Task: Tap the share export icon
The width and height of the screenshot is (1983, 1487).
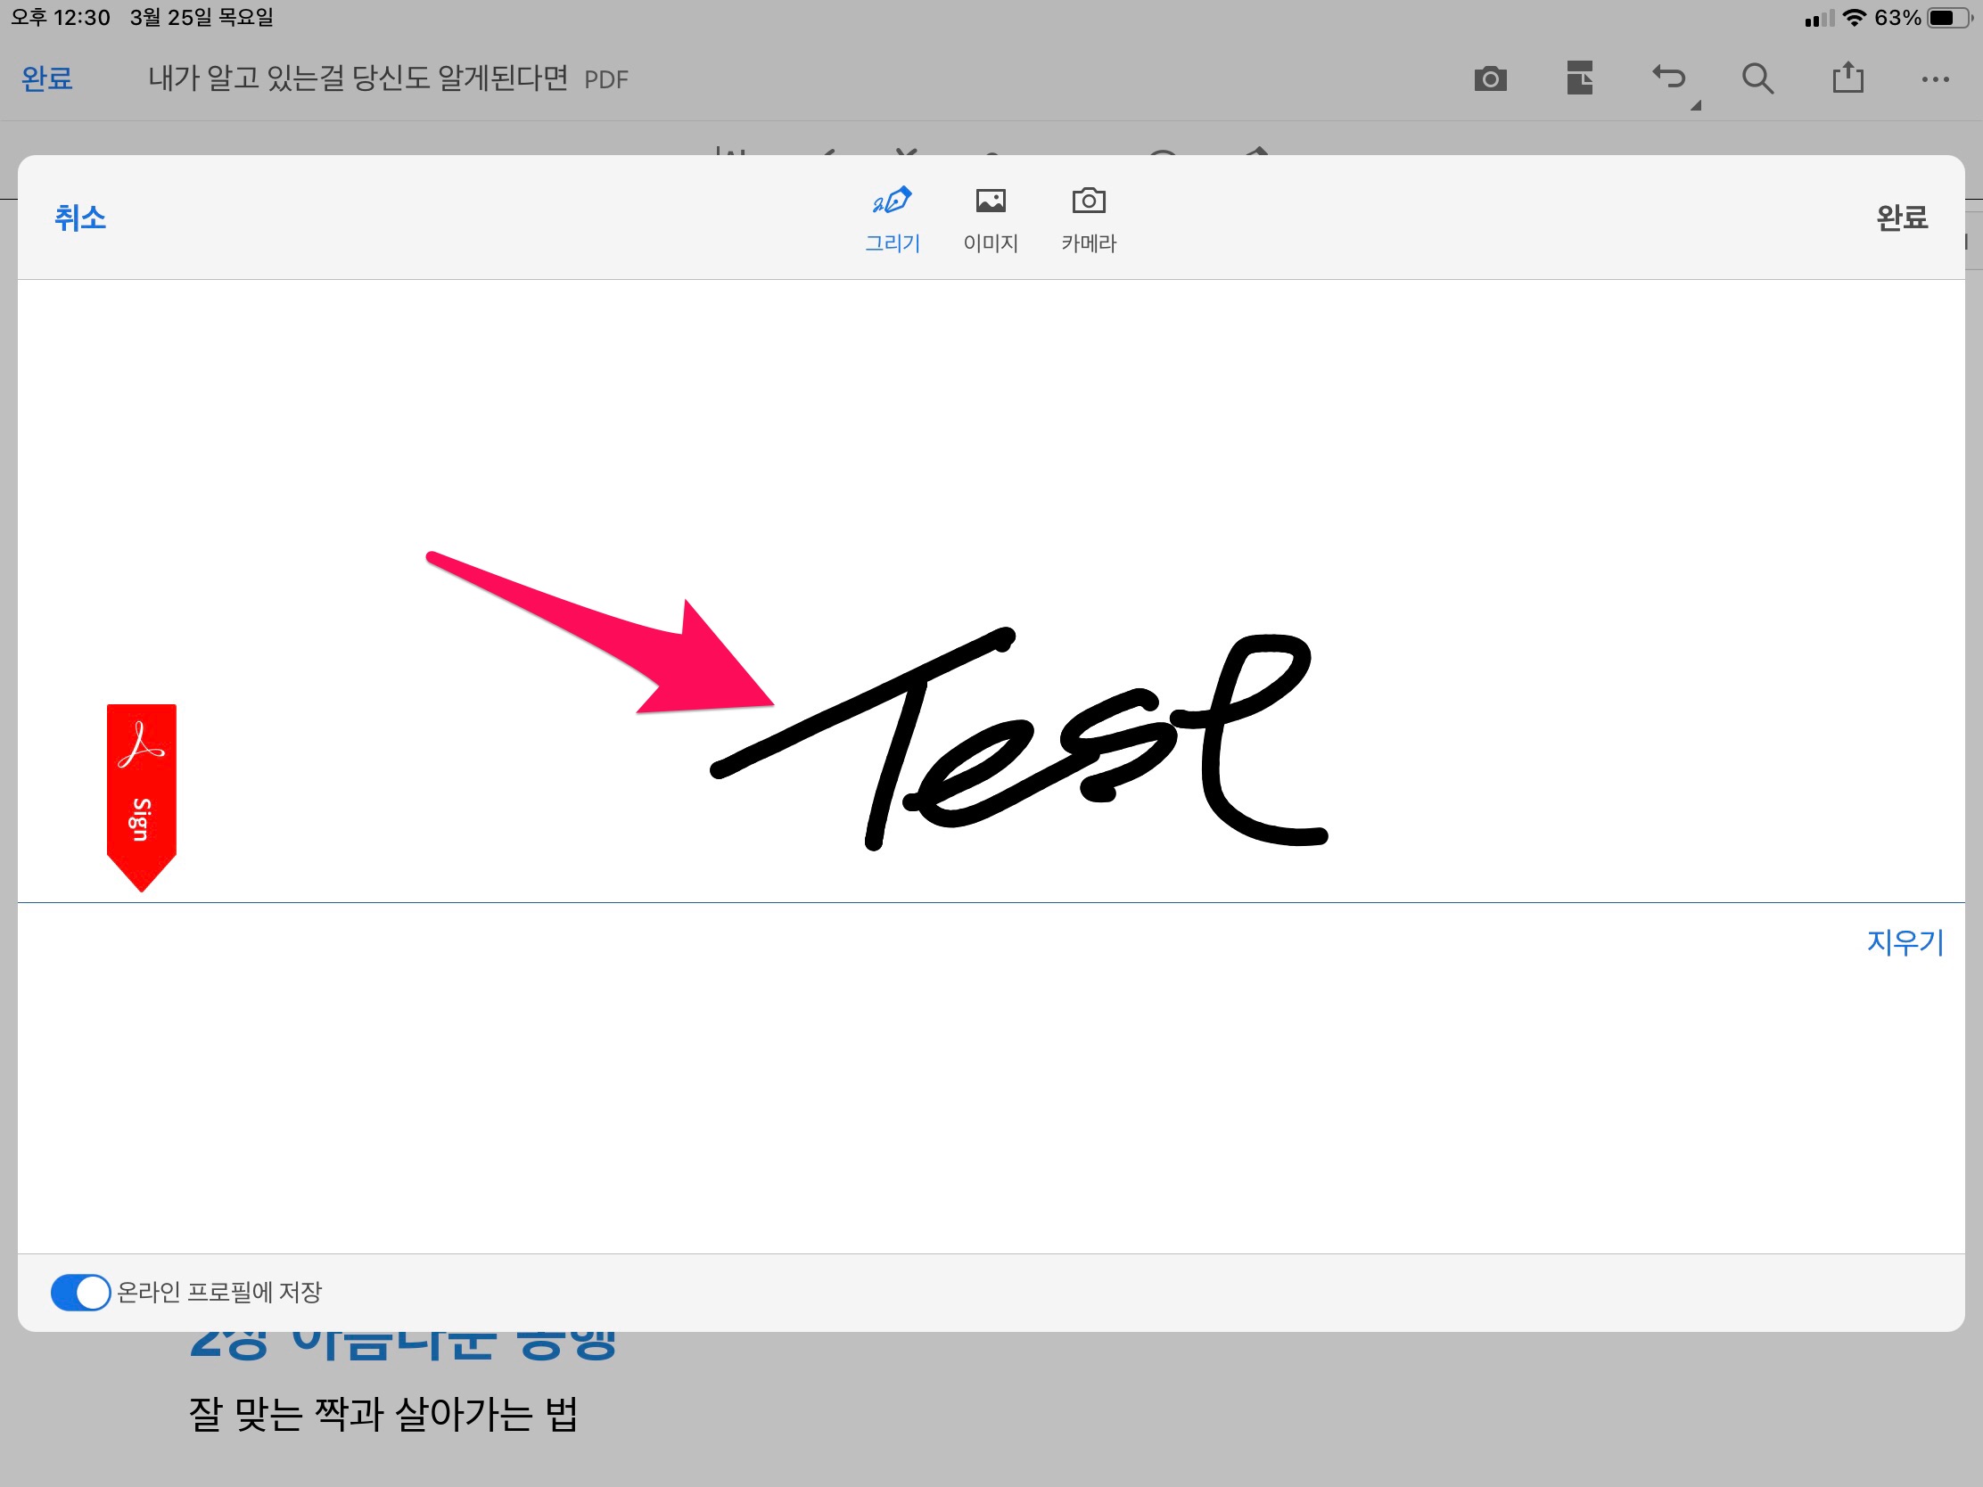Action: pos(1847,77)
